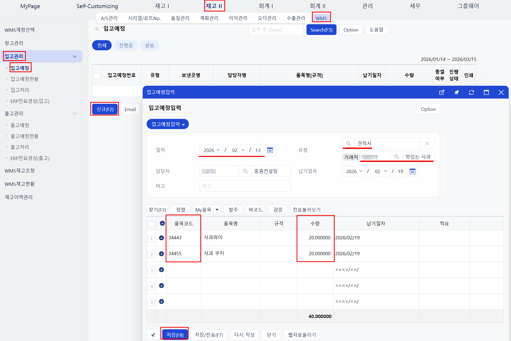Refresh the 입고예정입력 dialog
The width and height of the screenshot is (511, 341).
[x=471, y=92]
